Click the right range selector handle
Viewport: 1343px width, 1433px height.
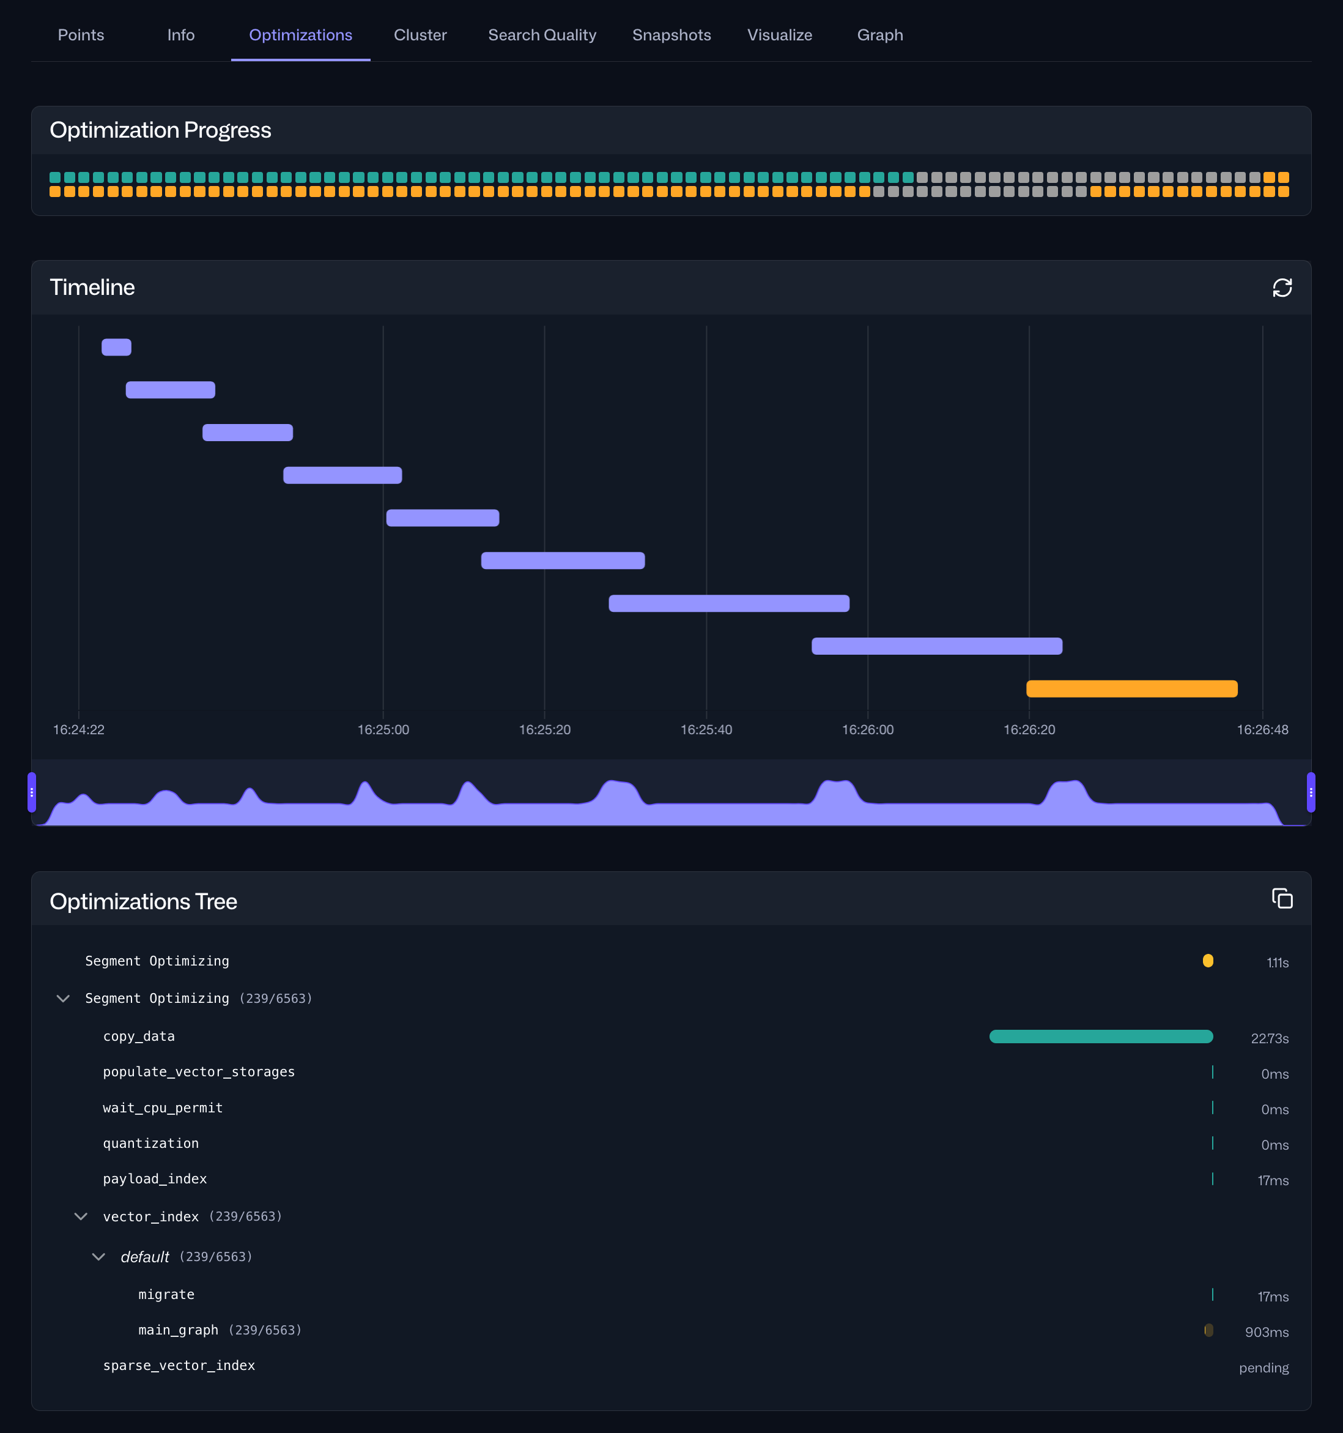pos(1311,792)
